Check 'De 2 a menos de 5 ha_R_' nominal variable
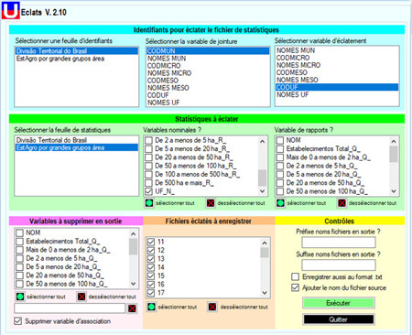Viewport: 412px width, 335px height. pyautogui.click(x=148, y=140)
